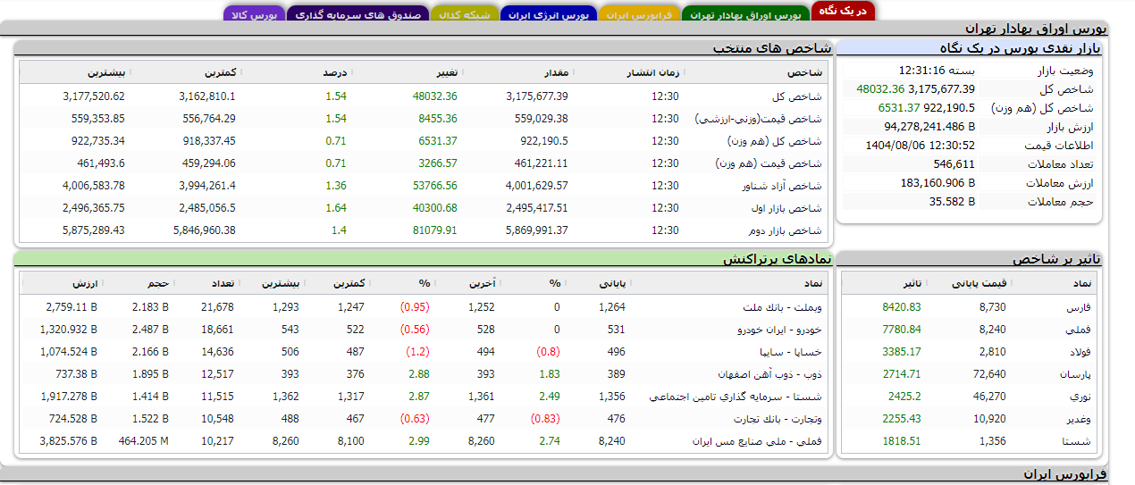Image resolution: width=1135 pixels, height=485 pixels.
Task: Click the تاثیر column header
Action: (912, 284)
